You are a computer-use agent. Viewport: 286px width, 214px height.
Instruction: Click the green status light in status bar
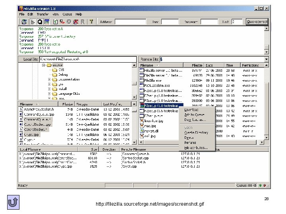point(260,185)
